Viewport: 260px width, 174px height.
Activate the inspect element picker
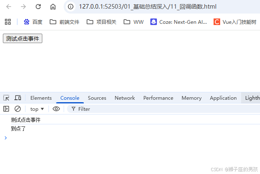[6, 98]
